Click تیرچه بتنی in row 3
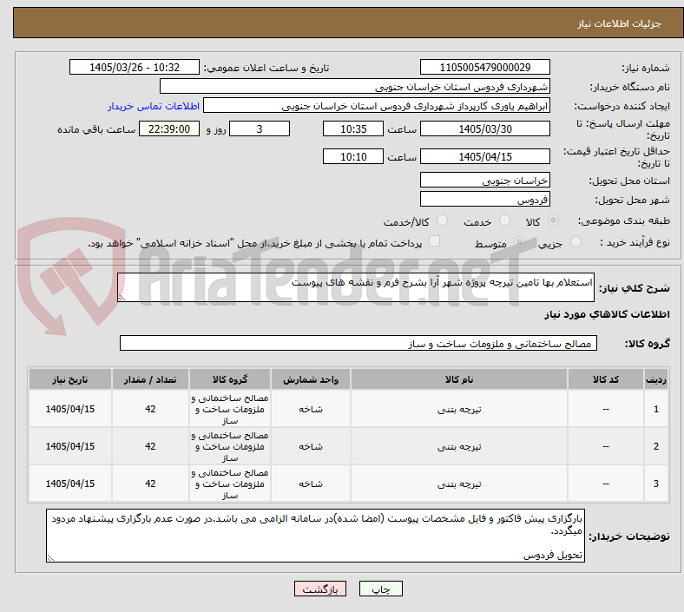This screenshot has width=684, height=612. [459, 484]
